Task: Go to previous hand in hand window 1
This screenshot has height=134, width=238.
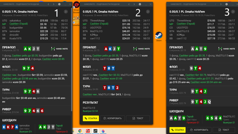Action: (x=48, y=4)
